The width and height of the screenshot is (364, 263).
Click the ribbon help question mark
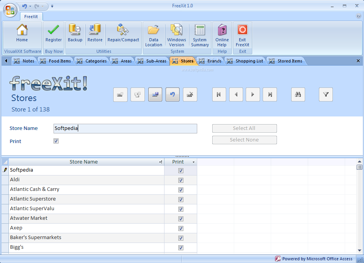click(359, 16)
